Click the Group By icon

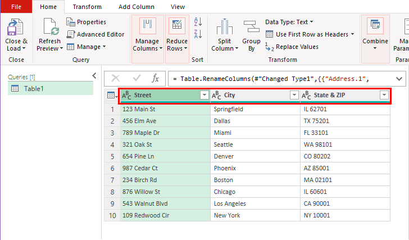[x=251, y=26]
